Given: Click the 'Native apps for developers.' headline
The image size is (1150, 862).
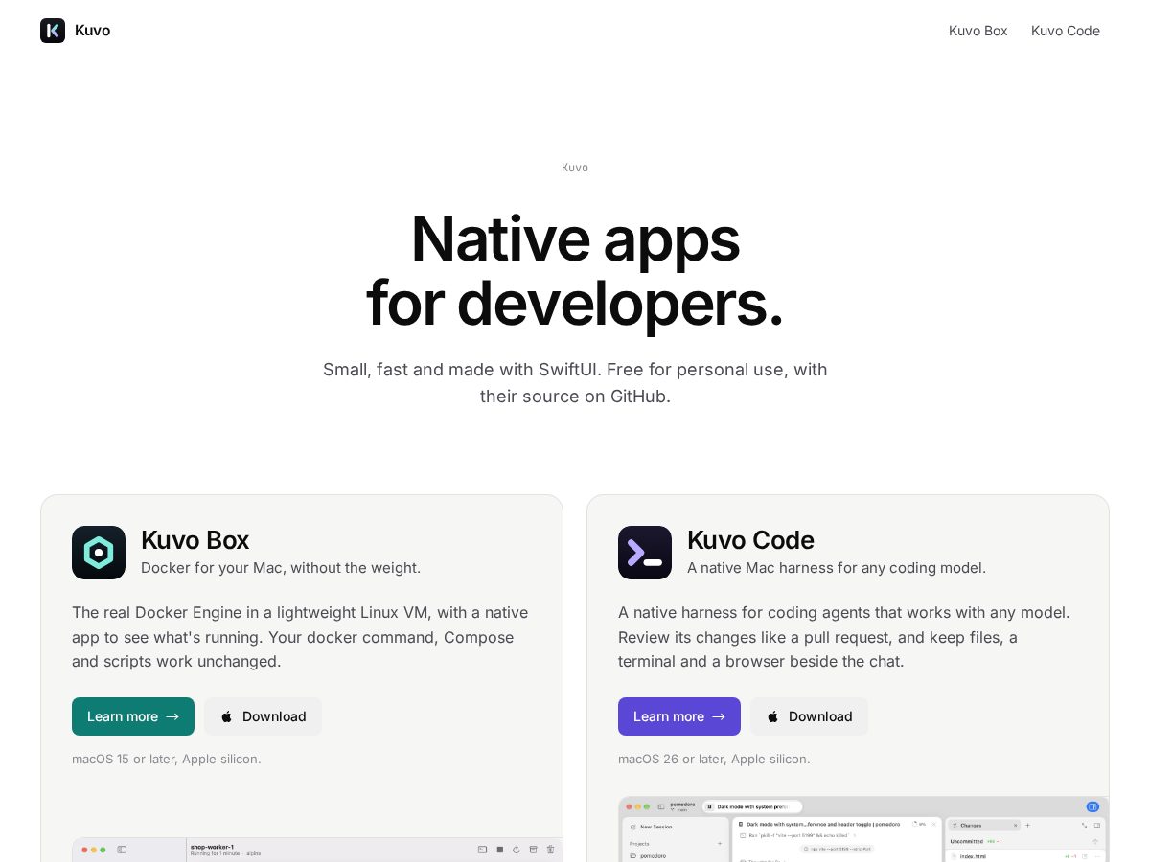Looking at the screenshot, I should [x=575, y=270].
